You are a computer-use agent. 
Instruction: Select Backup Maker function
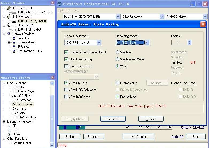22,143
